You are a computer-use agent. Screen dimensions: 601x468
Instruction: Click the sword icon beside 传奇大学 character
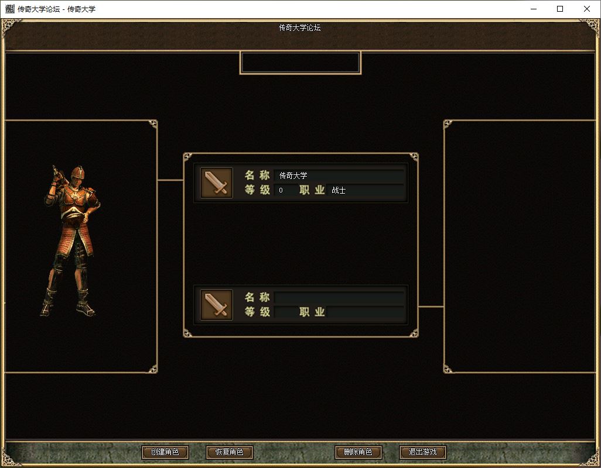(216, 183)
